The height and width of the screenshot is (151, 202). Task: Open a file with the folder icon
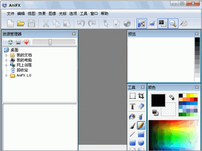[x=21, y=23]
